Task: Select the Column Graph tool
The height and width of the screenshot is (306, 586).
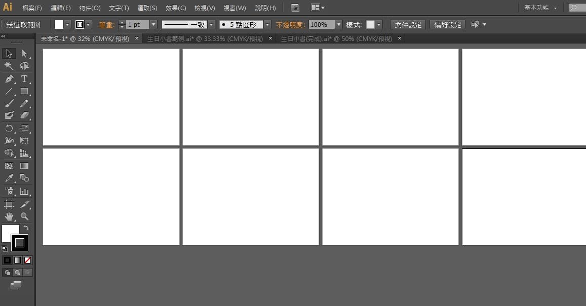Action: click(x=24, y=191)
